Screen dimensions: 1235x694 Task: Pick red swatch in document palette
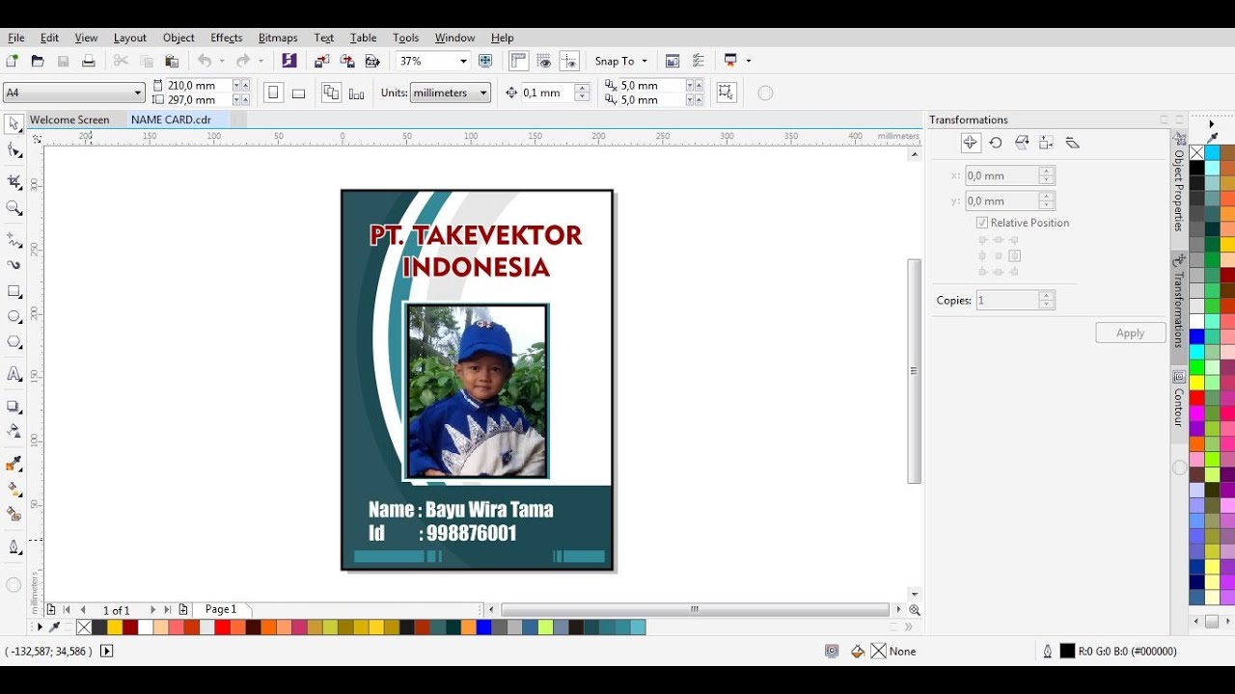(x=223, y=627)
